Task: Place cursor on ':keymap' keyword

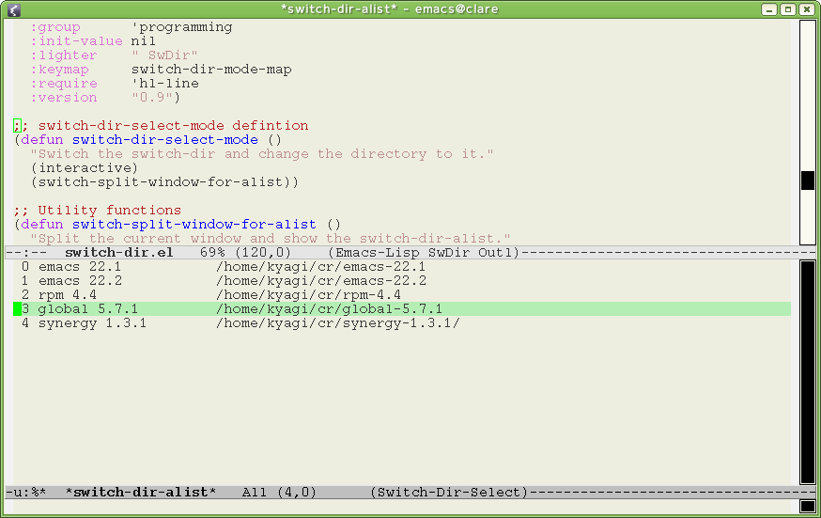Action: (x=59, y=70)
